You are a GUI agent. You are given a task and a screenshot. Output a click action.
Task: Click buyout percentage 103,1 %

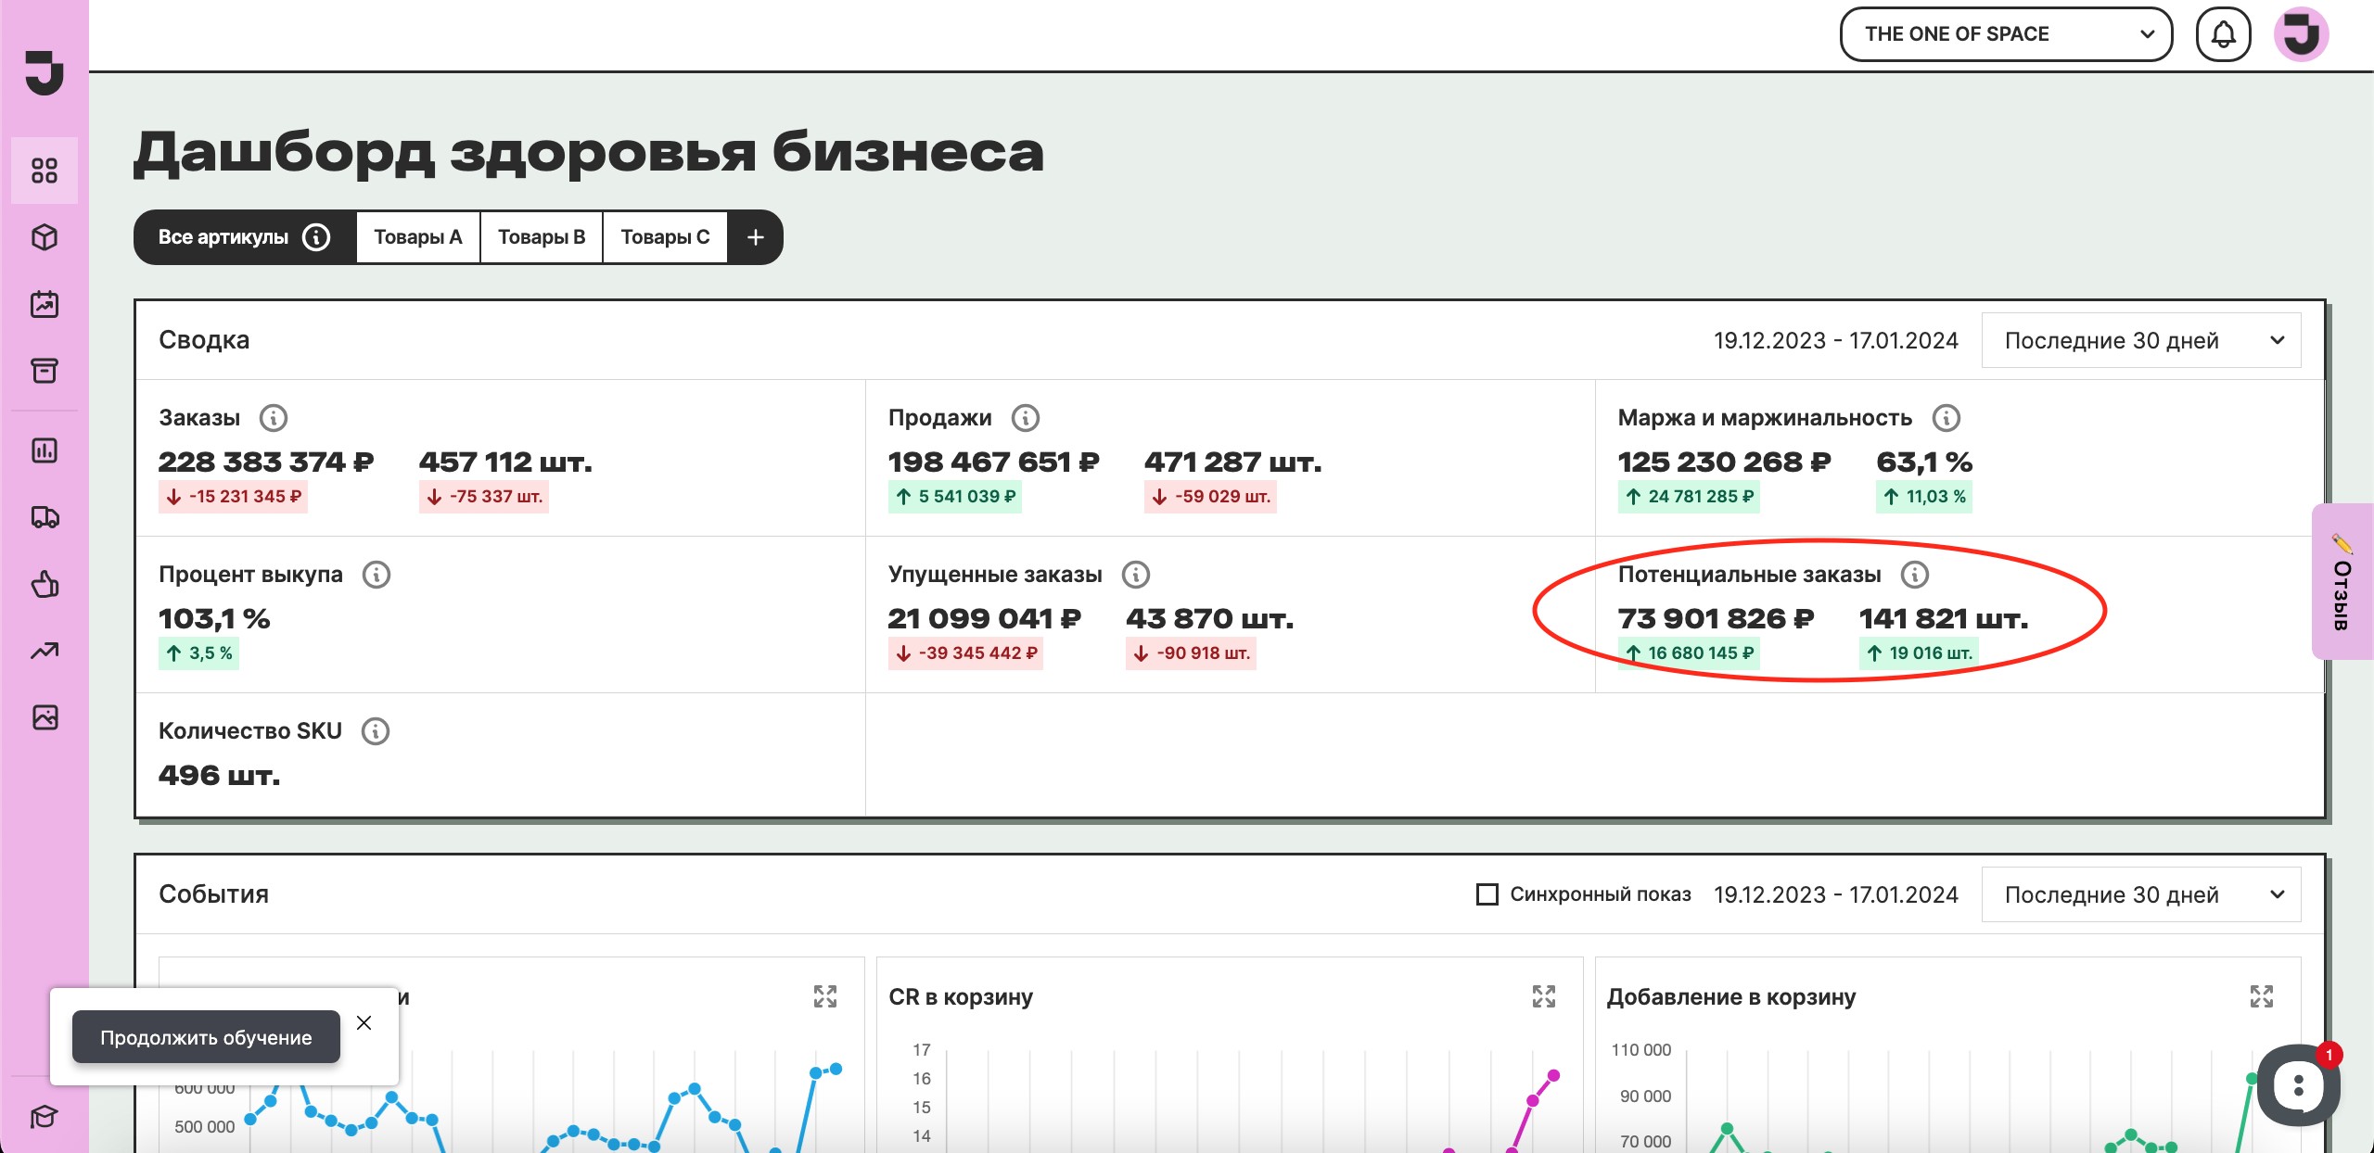pyautogui.click(x=214, y=618)
